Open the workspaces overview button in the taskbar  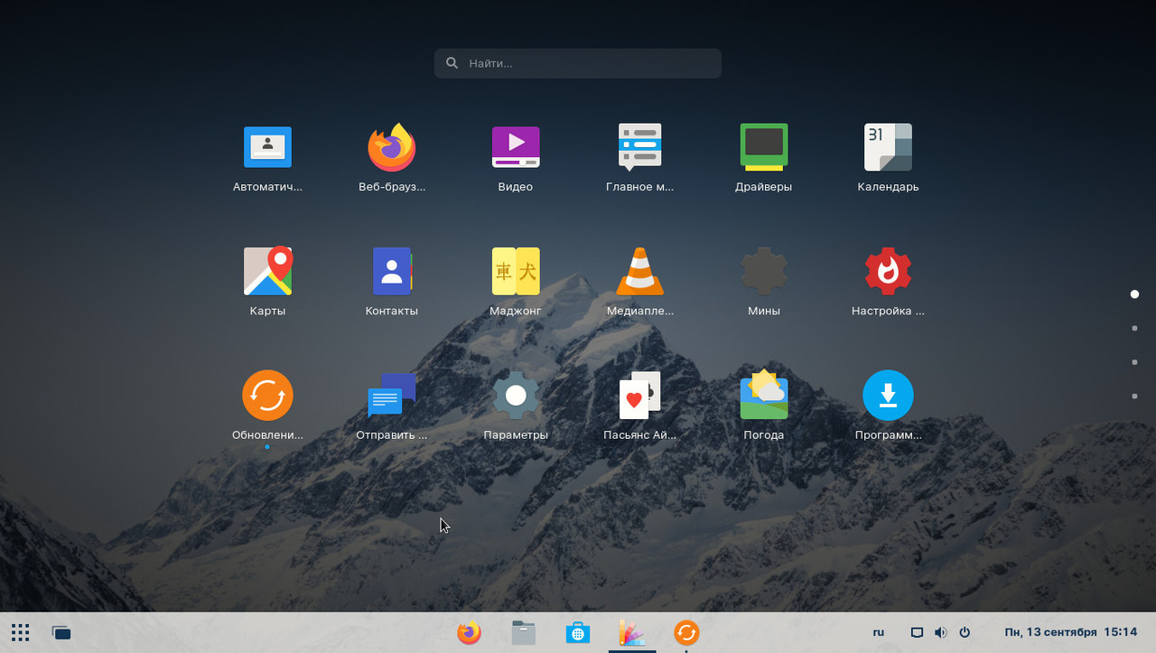pos(61,632)
